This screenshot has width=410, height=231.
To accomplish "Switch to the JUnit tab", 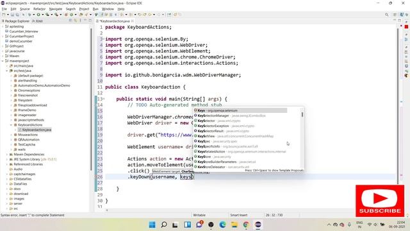I will click(37, 21).
